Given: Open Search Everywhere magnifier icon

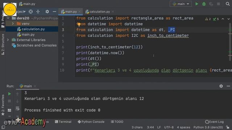Looking at the screenshot, I should 228,4.
